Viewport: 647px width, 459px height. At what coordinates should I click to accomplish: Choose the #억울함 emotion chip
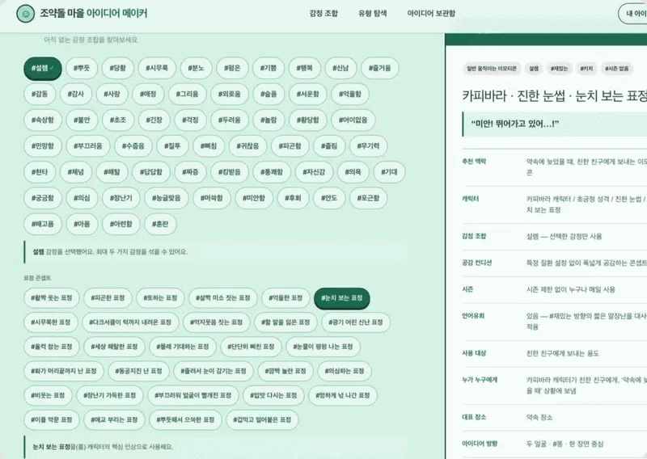coord(350,94)
